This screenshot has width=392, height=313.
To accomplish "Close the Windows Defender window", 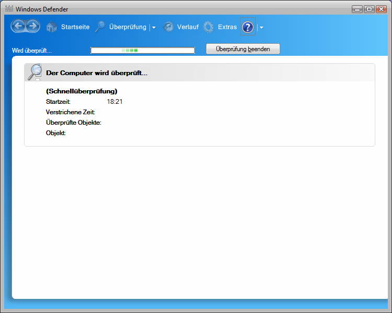I will pyautogui.click(x=382, y=9).
